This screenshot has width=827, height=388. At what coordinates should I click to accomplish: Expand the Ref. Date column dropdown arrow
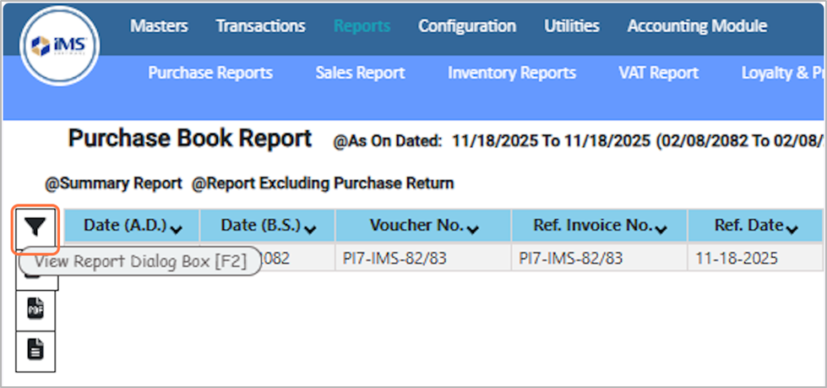click(792, 228)
